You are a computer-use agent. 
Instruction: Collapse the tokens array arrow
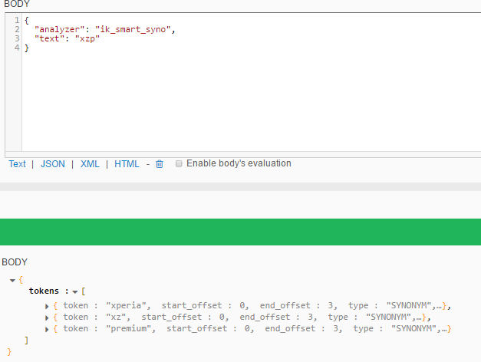point(75,291)
